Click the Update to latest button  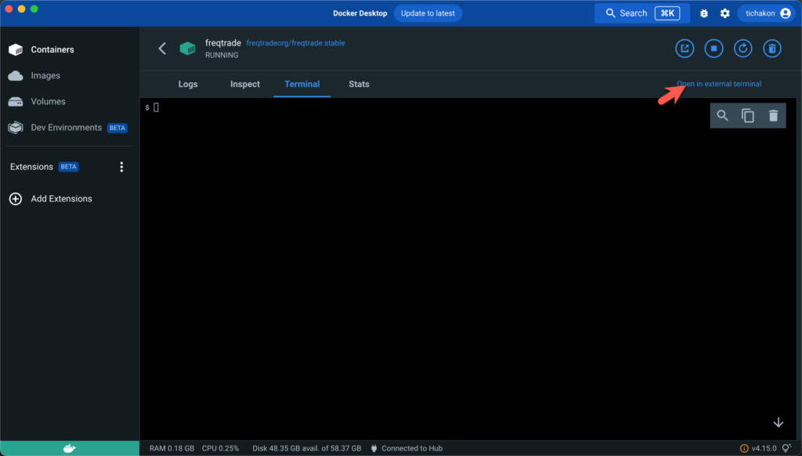coord(428,13)
